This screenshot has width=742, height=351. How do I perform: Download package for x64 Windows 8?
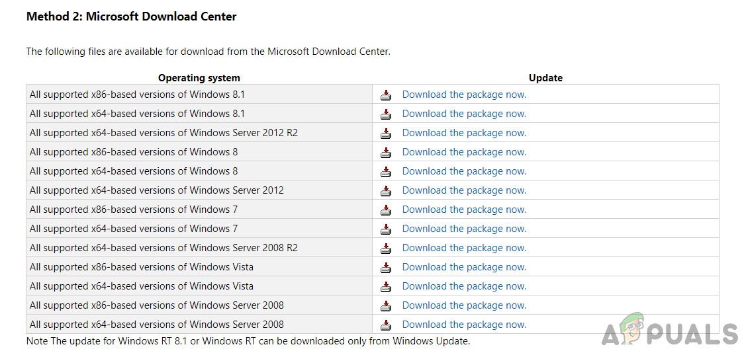464,171
